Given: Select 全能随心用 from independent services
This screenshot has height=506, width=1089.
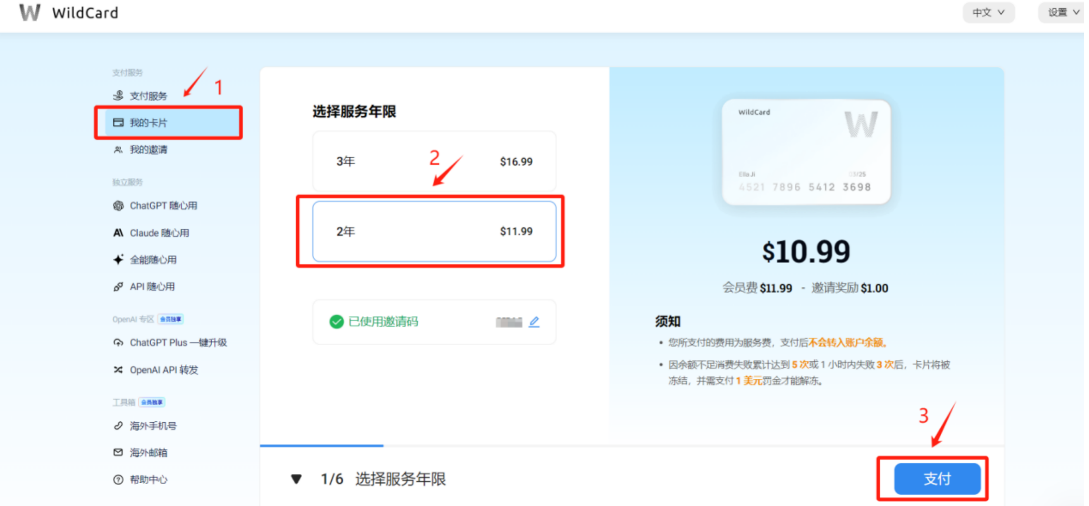Looking at the screenshot, I should [153, 259].
